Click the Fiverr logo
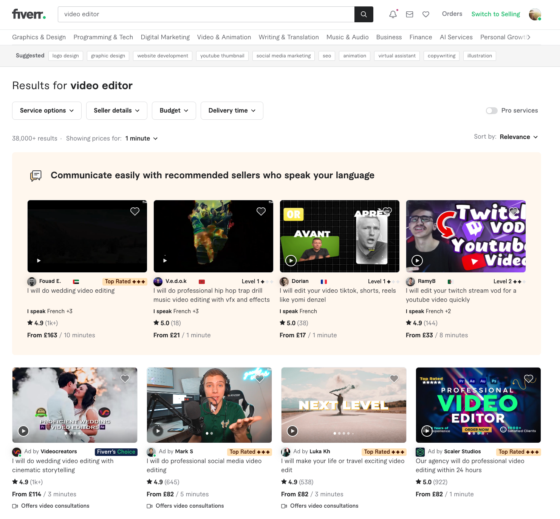 click(x=28, y=14)
